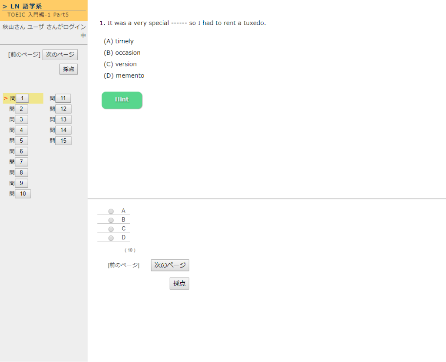The width and height of the screenshot is (446, 362).
Task: Click previous page text in sidebar
Action: click(x=24, y=55)
